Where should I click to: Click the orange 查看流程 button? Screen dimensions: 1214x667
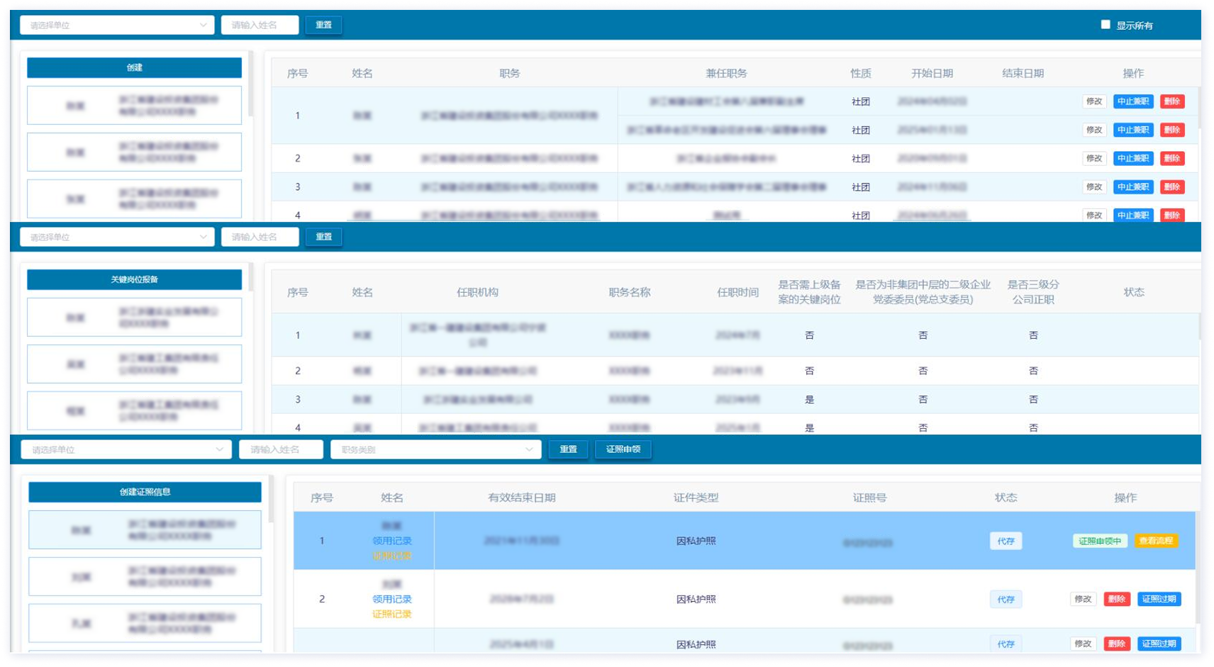(1155, 541)
